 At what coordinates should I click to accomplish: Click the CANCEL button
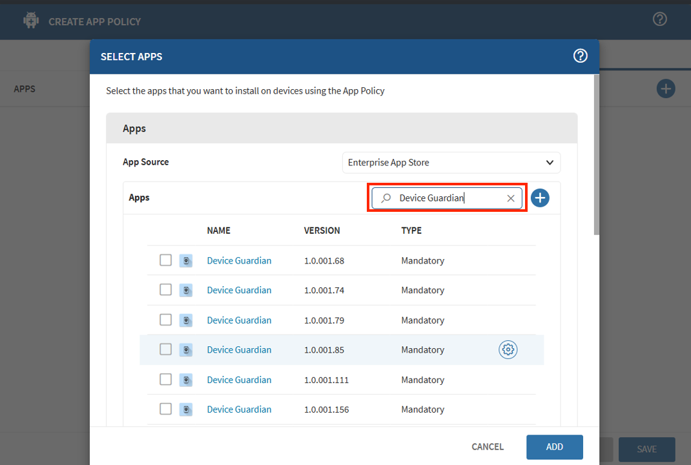(x=488, y=447)
